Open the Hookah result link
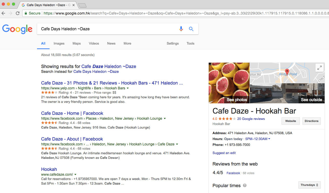This screenshot has height=193, width=329. pos(49,169)
